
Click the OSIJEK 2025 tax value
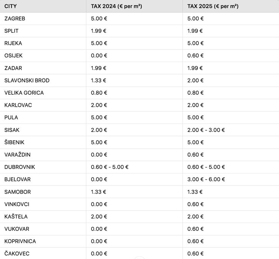pos(195,56)
